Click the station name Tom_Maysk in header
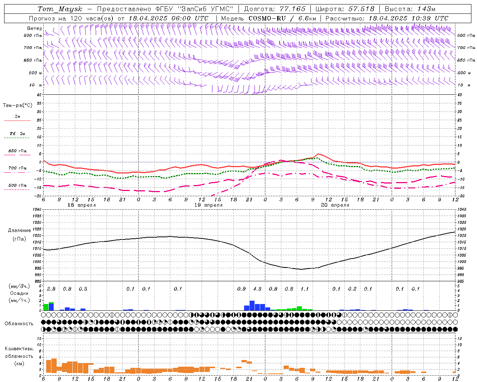The image size is (477, 382). 60,9
